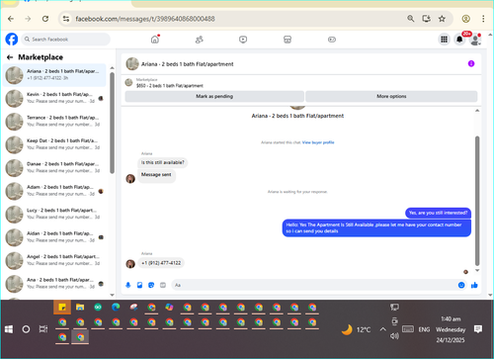The image size is (494, 359).
Task: Send a thumbs-up like
Action: 474,285
